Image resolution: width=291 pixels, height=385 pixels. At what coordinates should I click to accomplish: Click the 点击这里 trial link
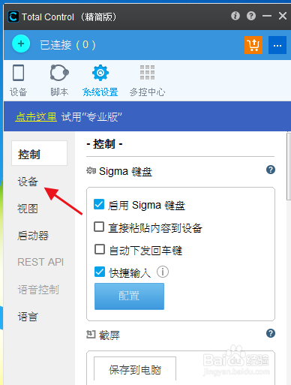click(36, 117)
